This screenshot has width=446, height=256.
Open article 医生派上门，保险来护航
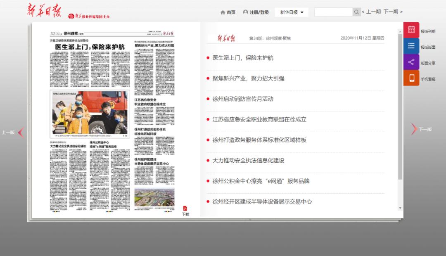(x=243, y=58)
